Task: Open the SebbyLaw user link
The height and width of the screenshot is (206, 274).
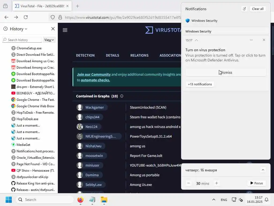Action: (x=93, y=185)
